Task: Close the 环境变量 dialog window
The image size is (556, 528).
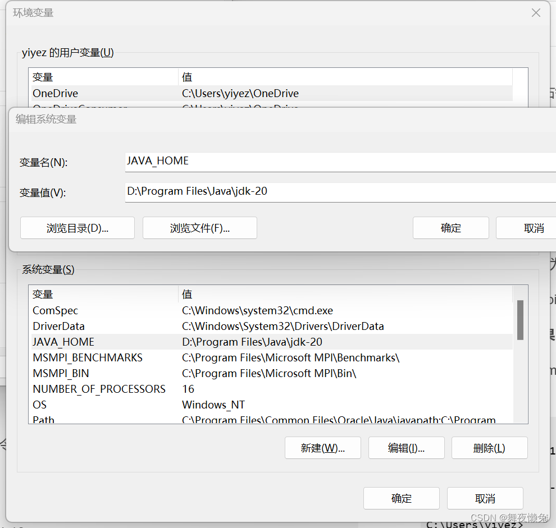Action: click(x=536, y=13)
